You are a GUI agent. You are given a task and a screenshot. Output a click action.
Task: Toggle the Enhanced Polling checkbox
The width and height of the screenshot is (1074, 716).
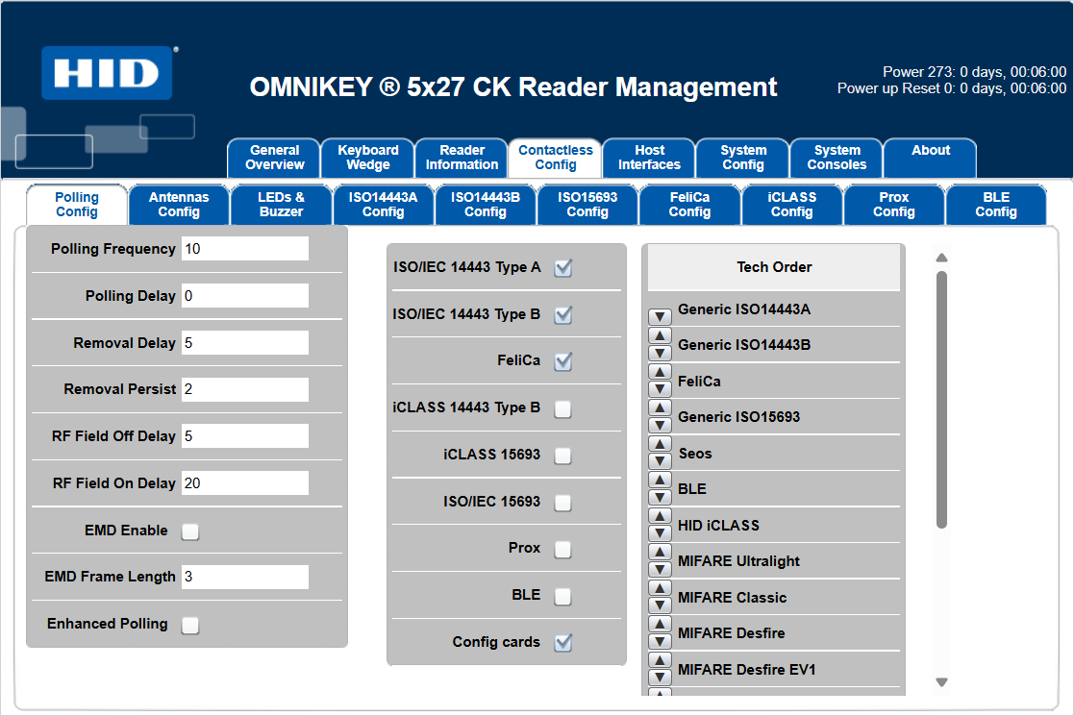click(x=190, y=626)
